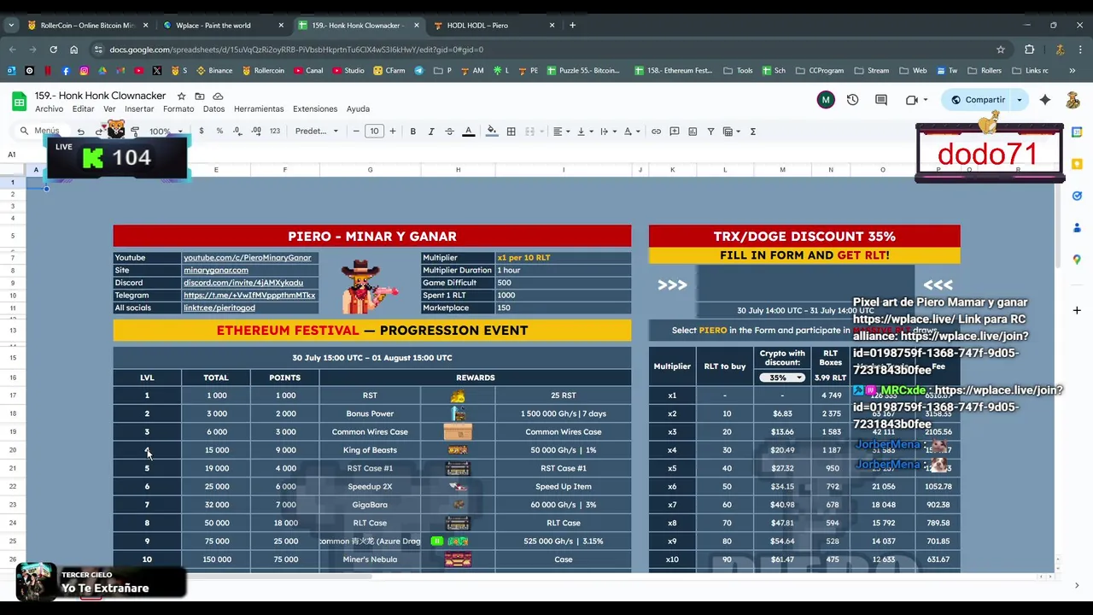Image resolution: width=1093 pixels, height=615 pixels.
Task: Switch to the RollerCoin browser tab
Action: click(x=88, y=26)
